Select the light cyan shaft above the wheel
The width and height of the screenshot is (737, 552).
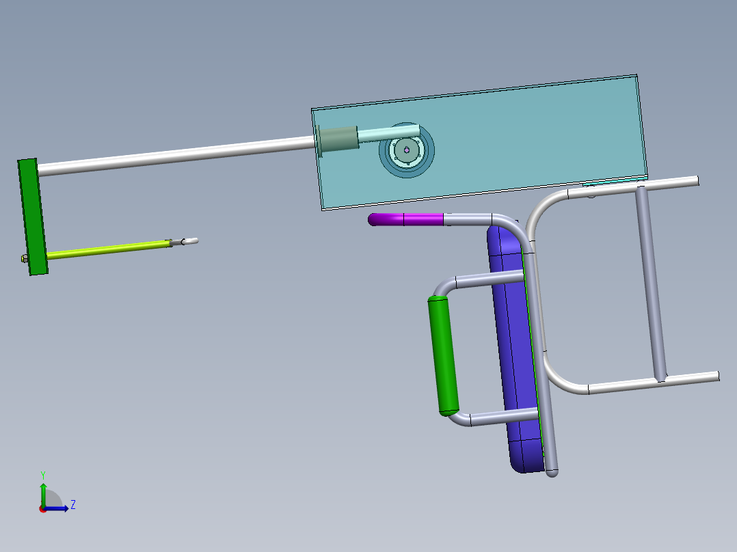point(388,133)
